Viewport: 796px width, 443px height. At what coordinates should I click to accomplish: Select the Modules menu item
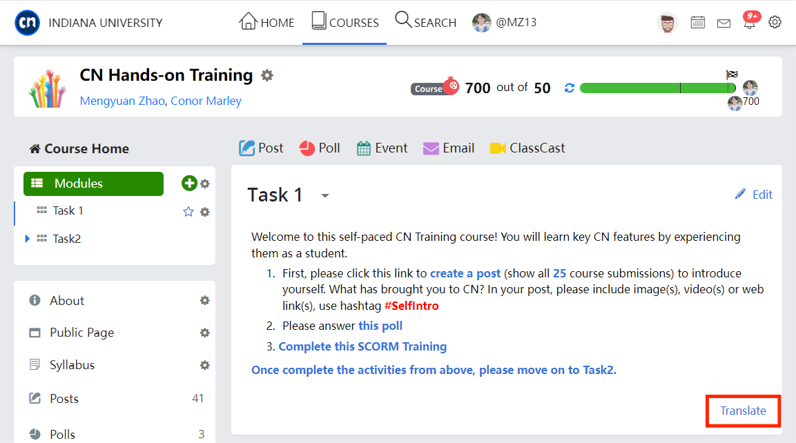(93, 184)
